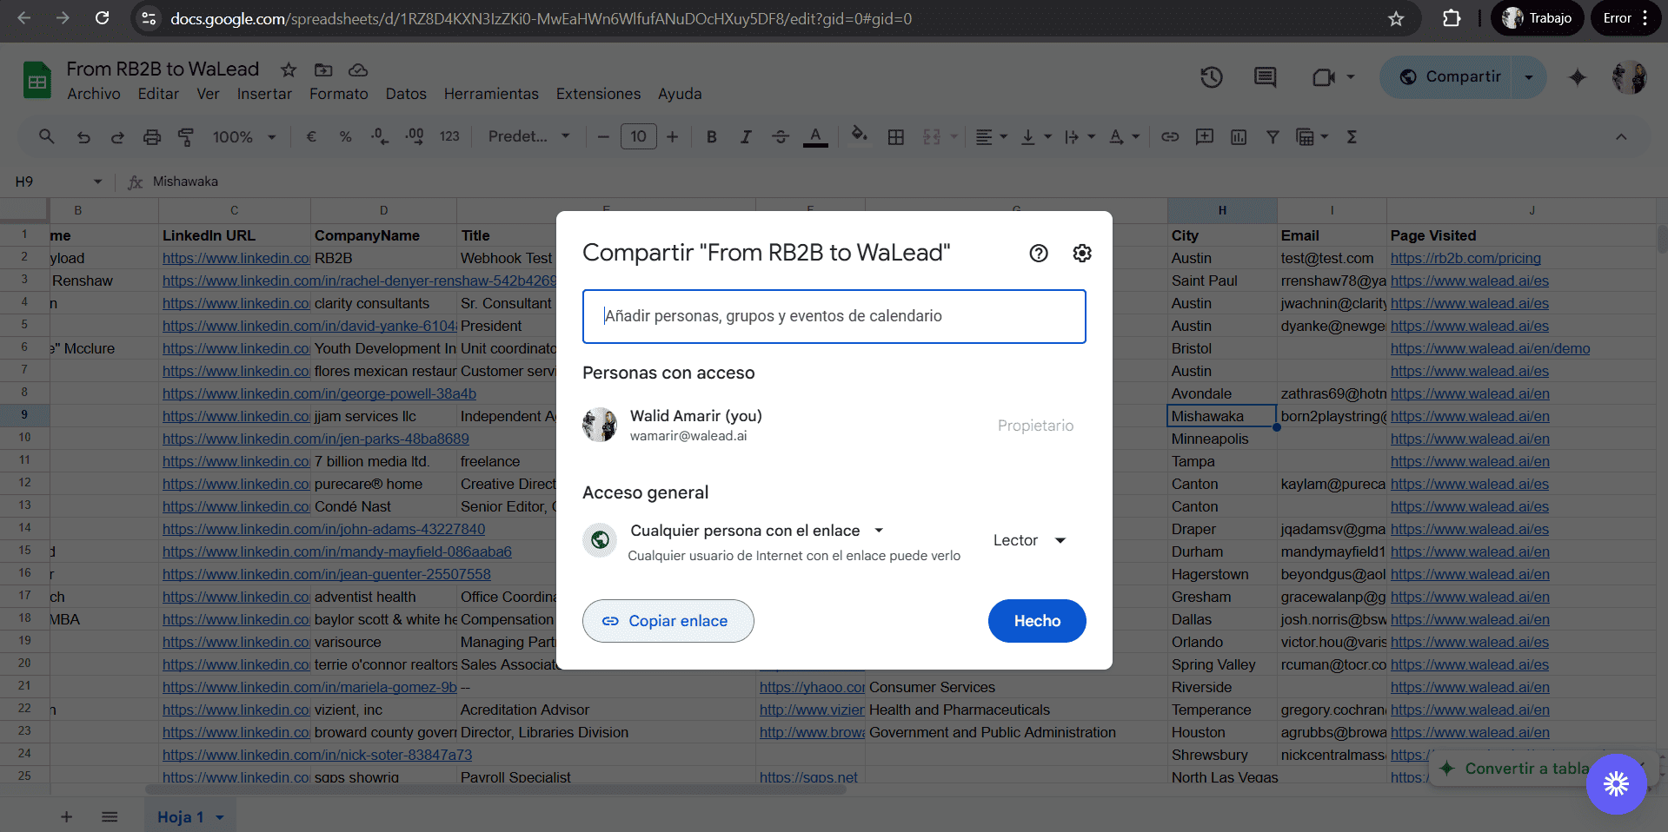Viewport: 1668px width, 832px height.
Task: Open the text color picker
Action: pyautogui.click(x=815, y=136)
